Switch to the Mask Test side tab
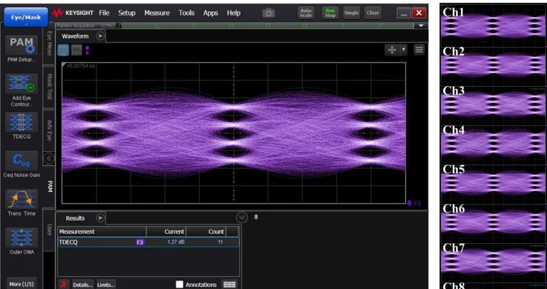The image size is (547, 289). point(49,87)
